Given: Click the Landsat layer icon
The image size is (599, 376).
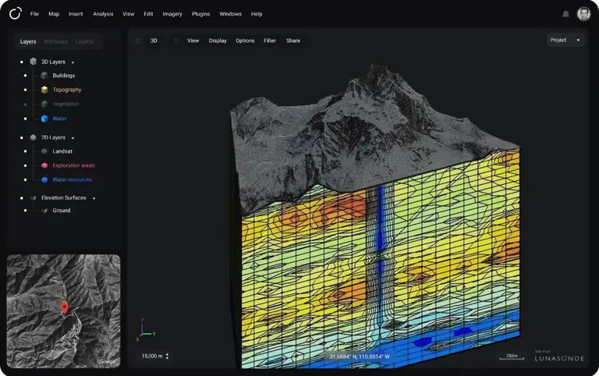Looking at the screenshot, I should 44,151.
